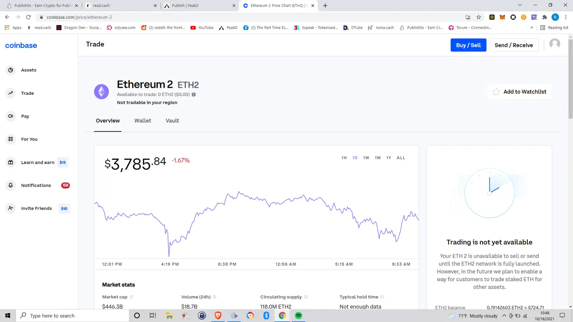
Task: Switch to the Publish | PeakD browser tab
Action: (x=199, y=5)
